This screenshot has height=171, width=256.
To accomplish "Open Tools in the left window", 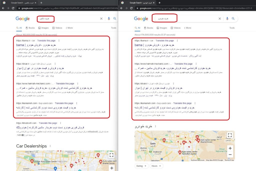I will [x=113, y=28].
